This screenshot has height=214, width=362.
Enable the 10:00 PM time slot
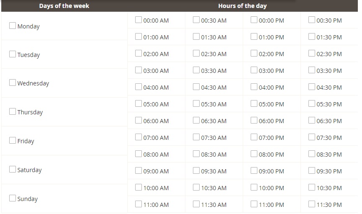(x=254, y=188)
